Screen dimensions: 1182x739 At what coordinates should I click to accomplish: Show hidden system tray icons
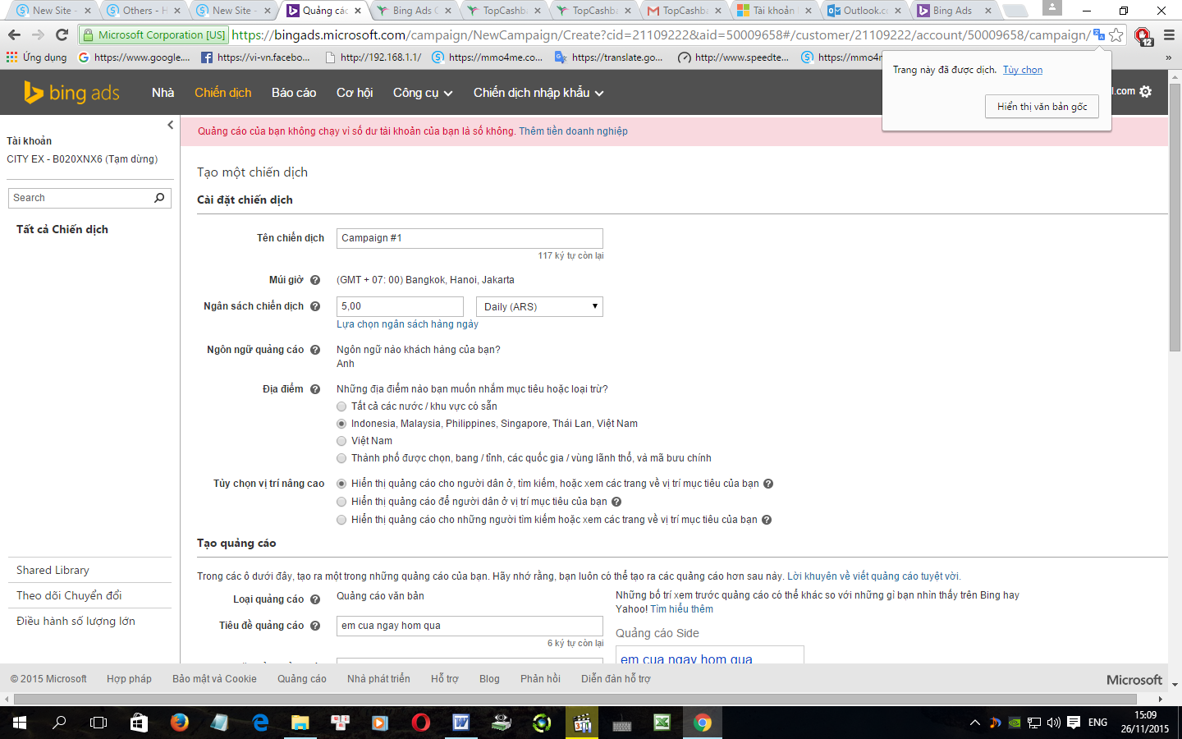(x=974, y=723)
